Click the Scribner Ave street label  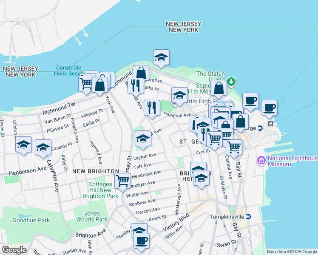click(142, 202)
